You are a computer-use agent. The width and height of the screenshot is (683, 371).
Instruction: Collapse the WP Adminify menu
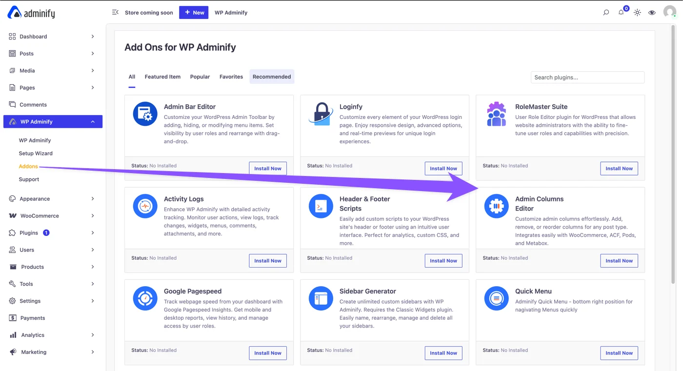[52, 121]
